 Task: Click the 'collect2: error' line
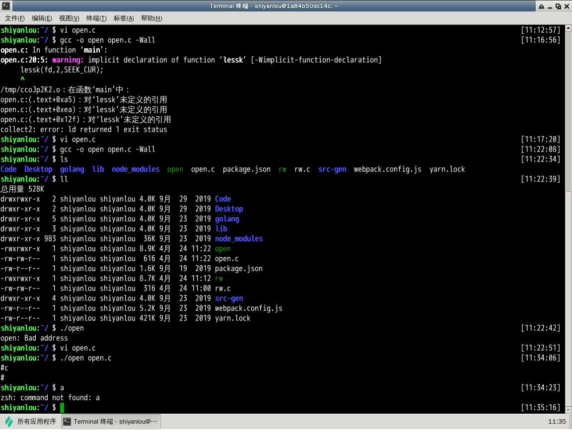84,130
